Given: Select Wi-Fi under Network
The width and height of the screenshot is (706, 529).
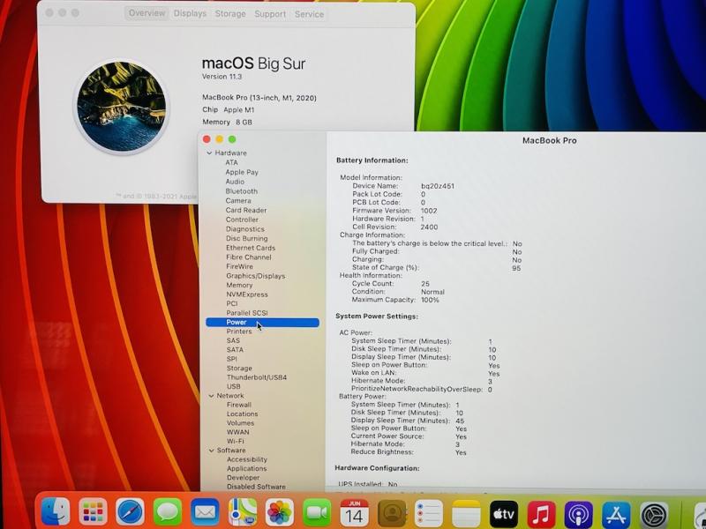Looking at the screenshot, I should click(236, 442).
